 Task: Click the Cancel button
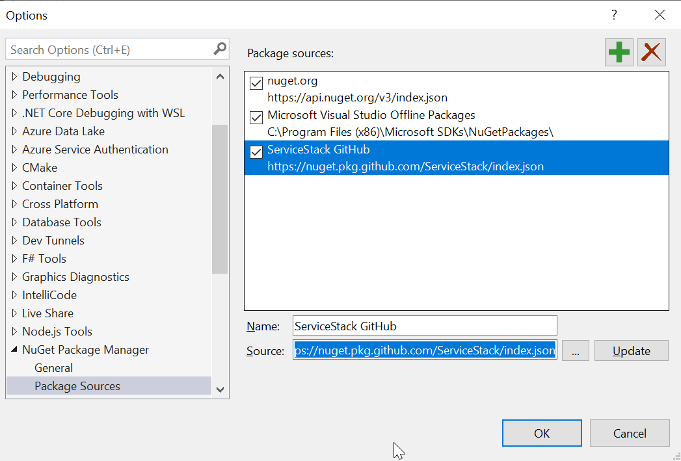630,433
